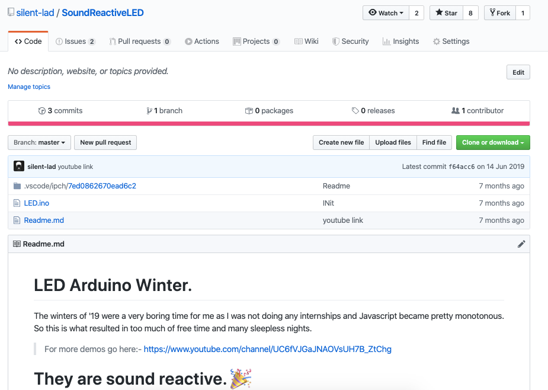The width and height of the screenshot is (548, 390).
Task: View the 2 watchers count
Action: click(416, 13)
